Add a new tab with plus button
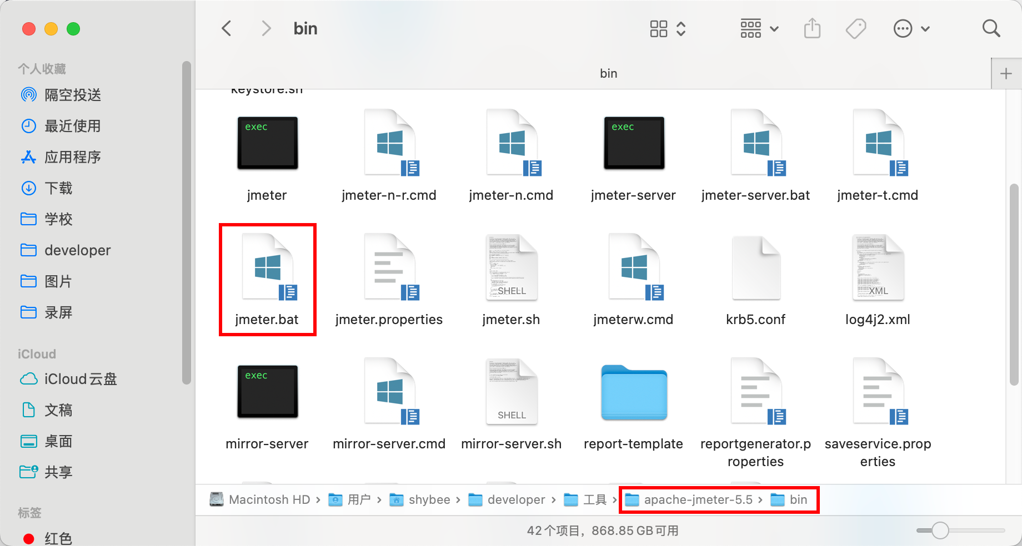 pos(1006,74)
